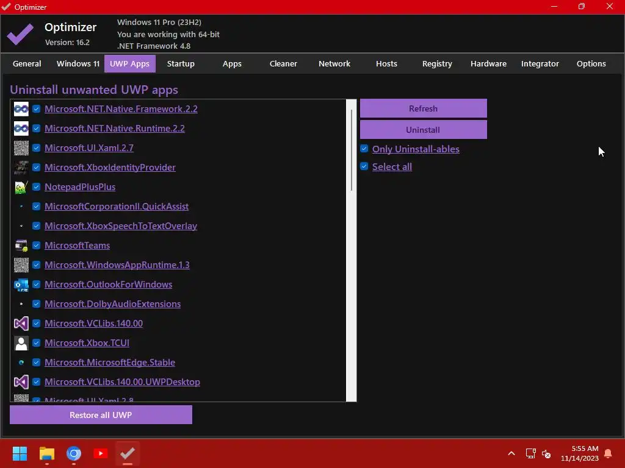This screenshot has height=468, width=625.
Task: Open the notification bell
Action: point(609,453)
